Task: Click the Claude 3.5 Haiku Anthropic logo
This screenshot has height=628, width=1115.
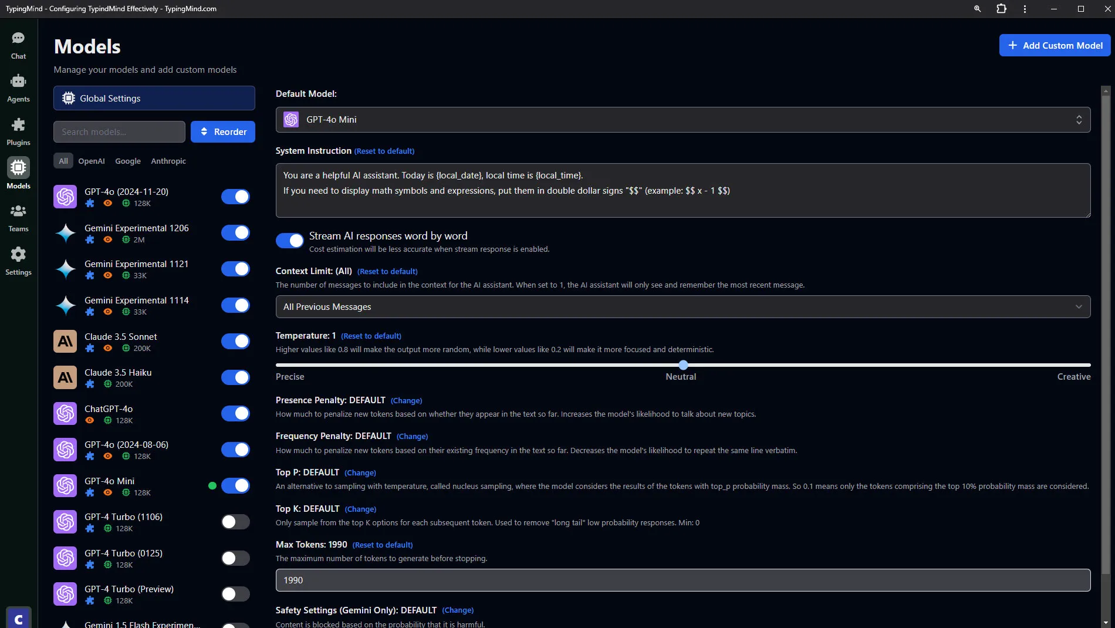Action: [x=65, y=377]
